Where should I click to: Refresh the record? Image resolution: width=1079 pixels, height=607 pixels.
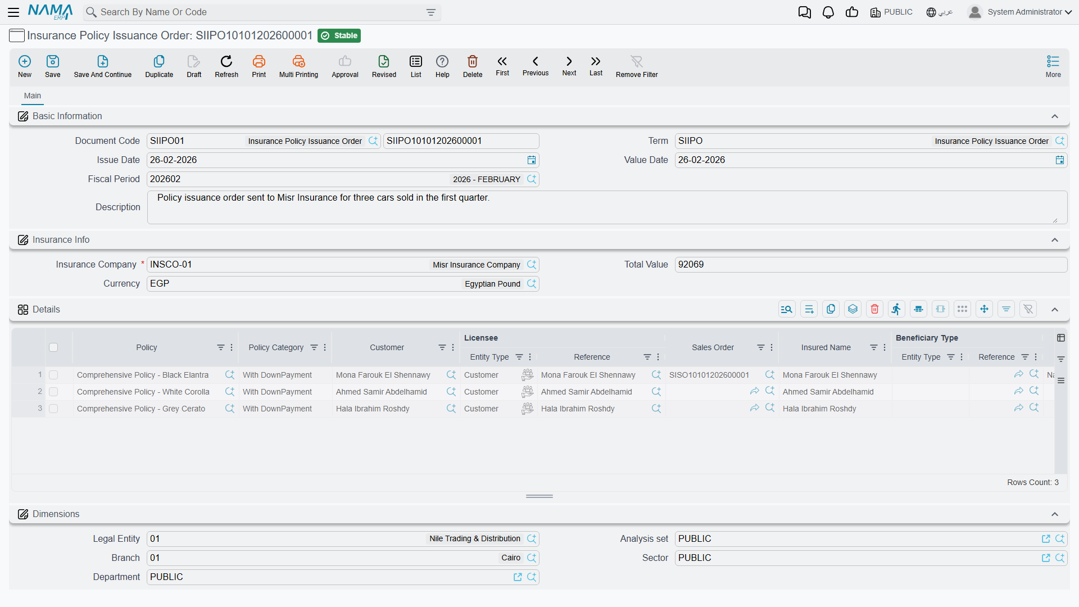click(x=226, y=66)
